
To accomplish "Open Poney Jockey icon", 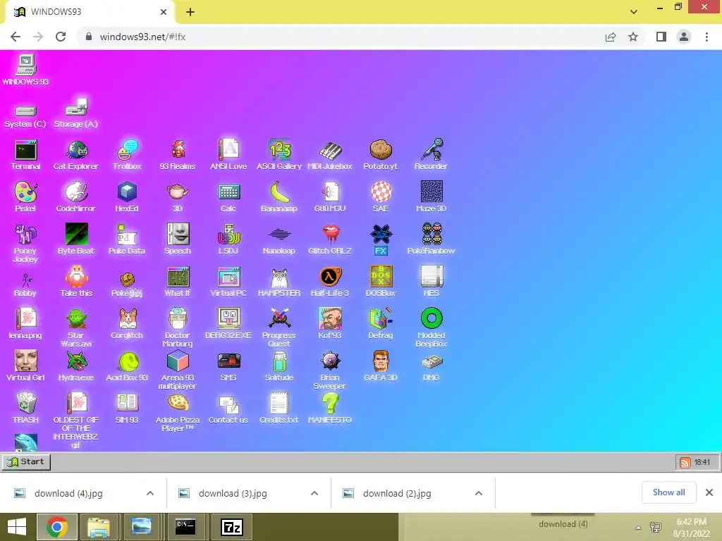I will pos(25,243).
